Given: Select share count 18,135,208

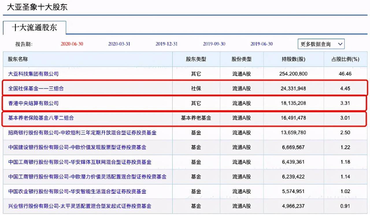Looking at the screenshot, I should [293, 103].
